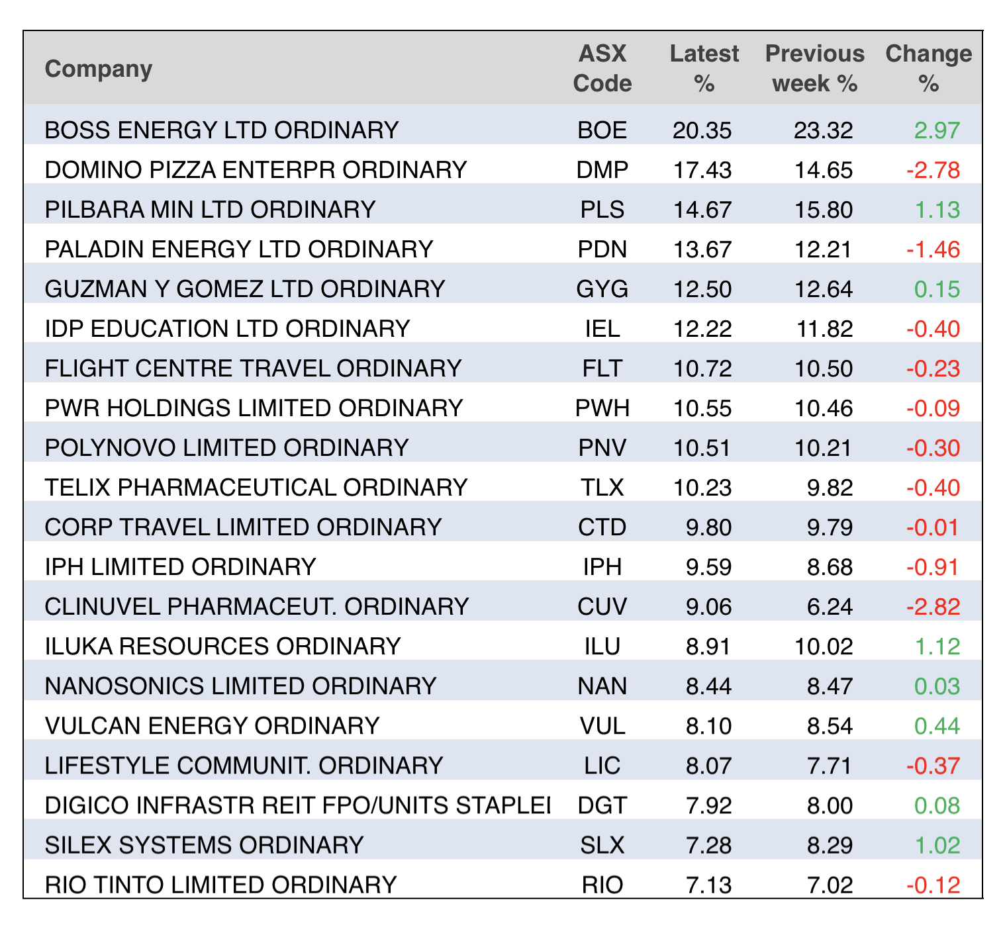1005x933 pixels.
Task: Click the PDN ticker code
Action: (x=602, y=249)
